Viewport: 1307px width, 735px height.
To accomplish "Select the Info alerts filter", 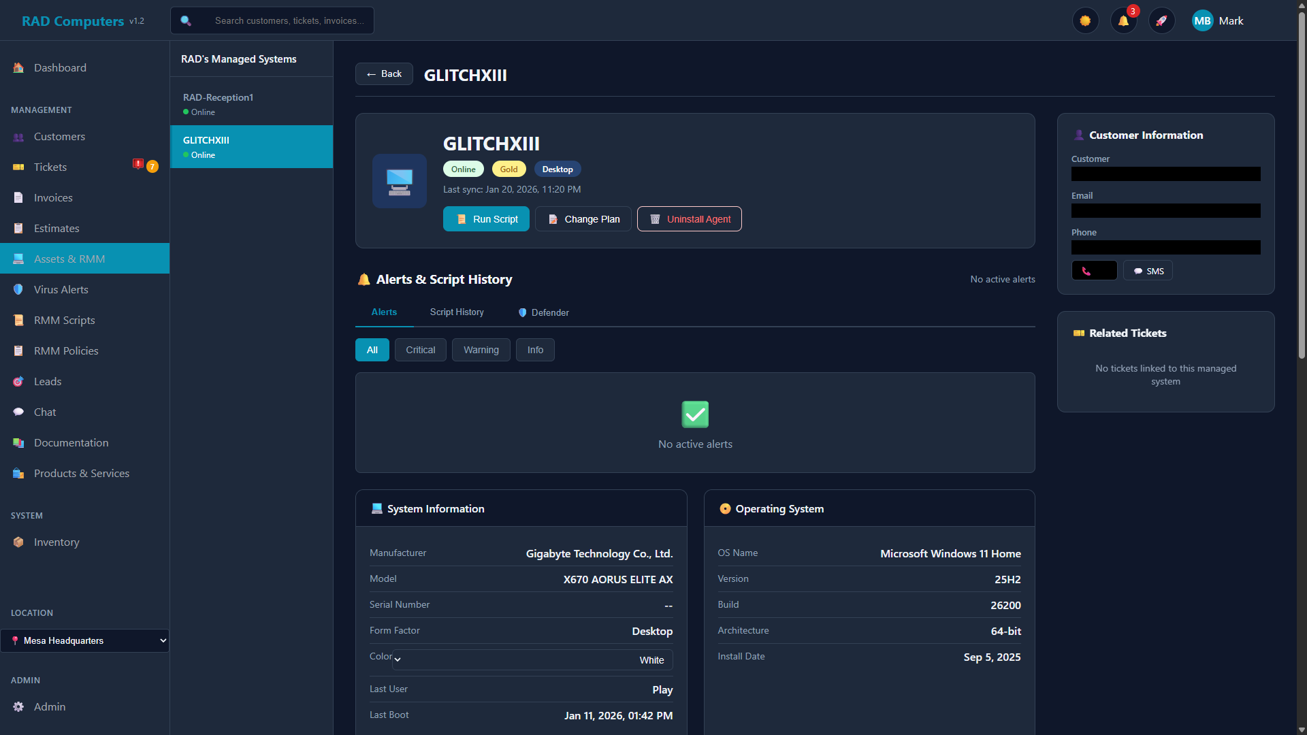I will (534, 349).
